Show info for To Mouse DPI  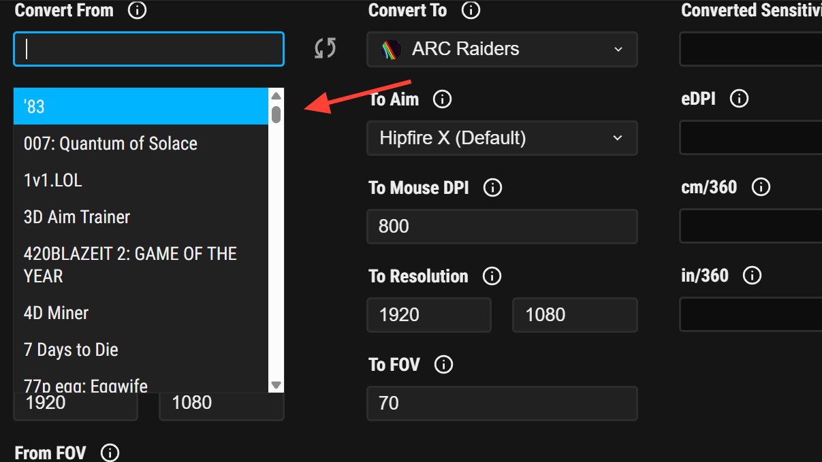pos(492,188)
